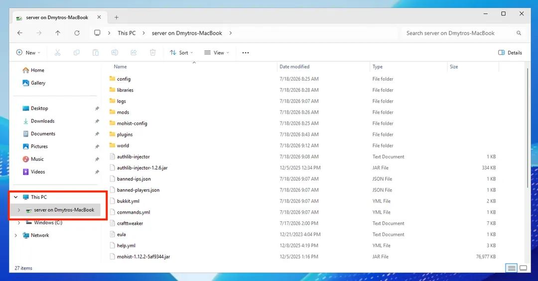The width and height of the screenshot is (538, 281).
Task: Collapse the This PC tree node
Action: 16,197
